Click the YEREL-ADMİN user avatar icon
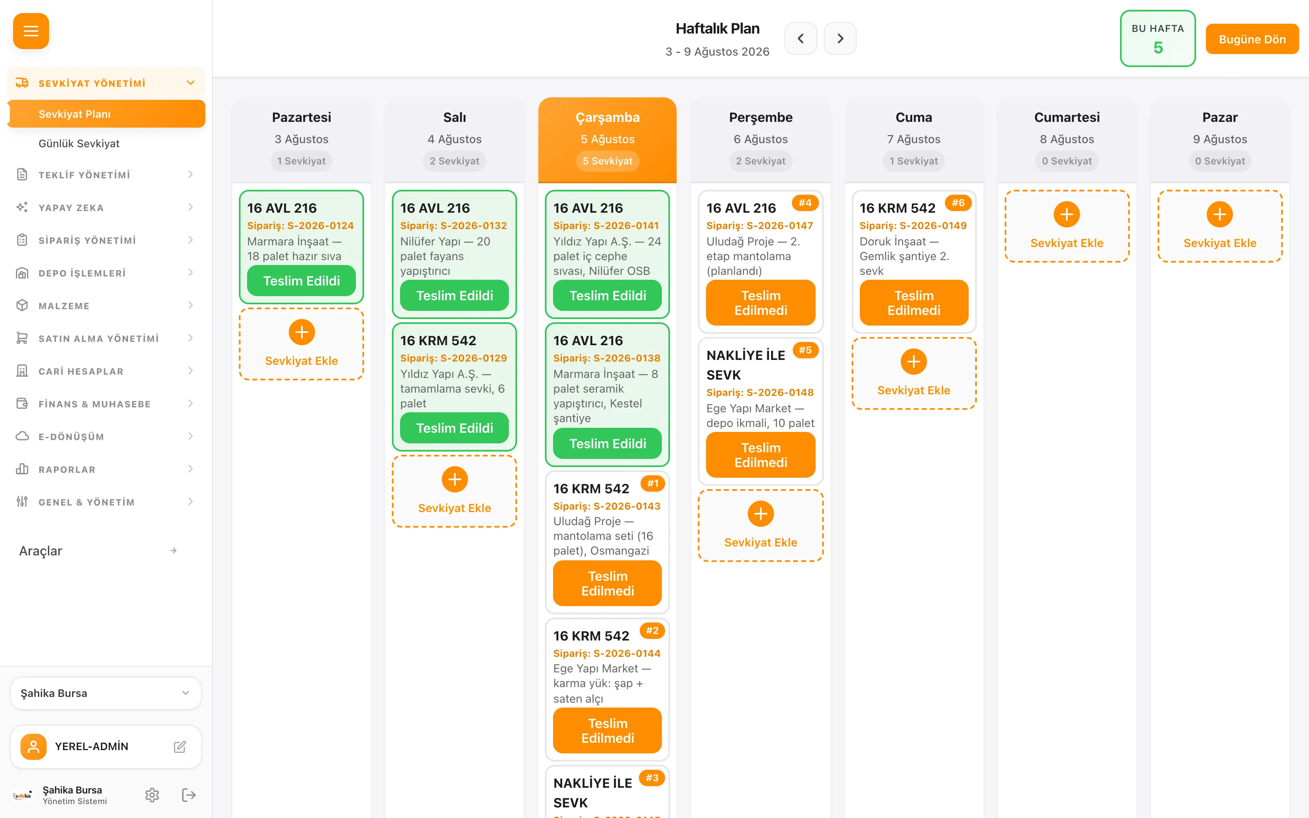This screenshot has height=818, width=1309. pos(34,746)
